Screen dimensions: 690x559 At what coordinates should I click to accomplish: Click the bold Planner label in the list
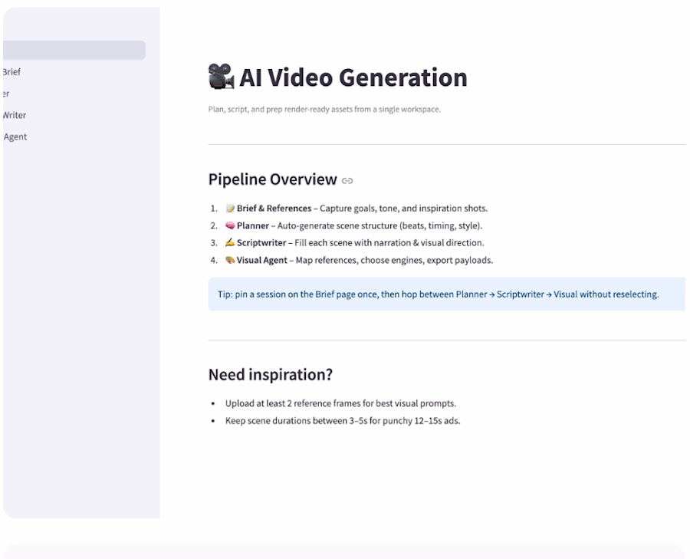click(252, 226)
